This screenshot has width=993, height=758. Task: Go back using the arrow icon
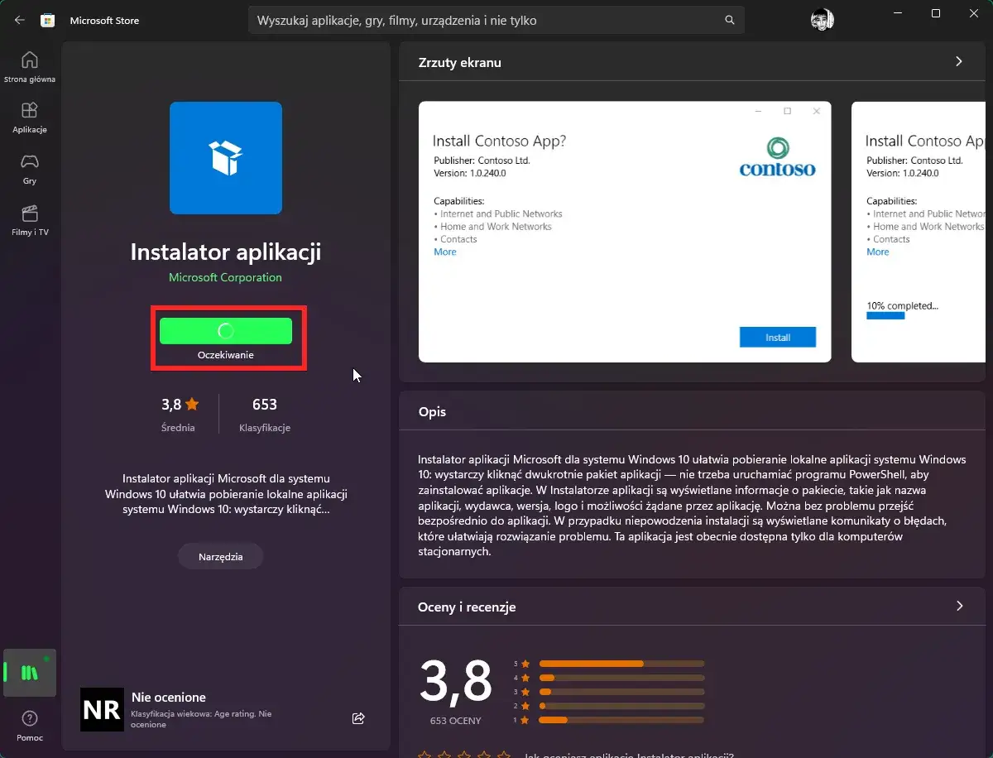click(18, 20)
